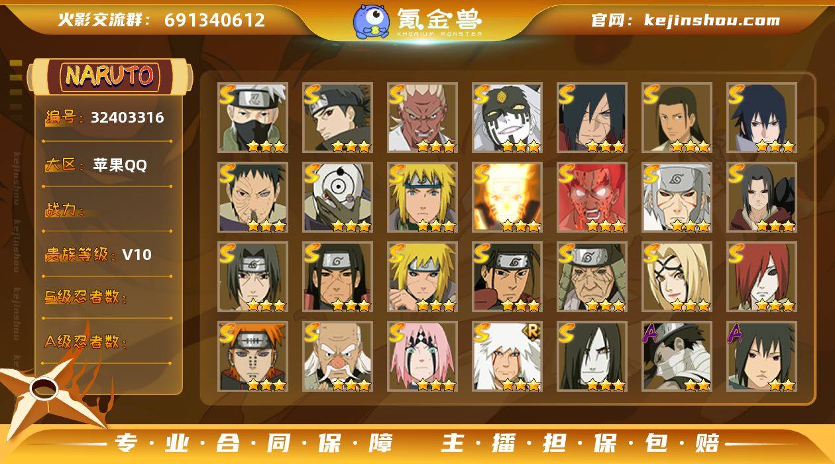This screenshot has height=464, width=835.
Task: Click the Kakashi masked ninja portrait
Action: [252, 117]
